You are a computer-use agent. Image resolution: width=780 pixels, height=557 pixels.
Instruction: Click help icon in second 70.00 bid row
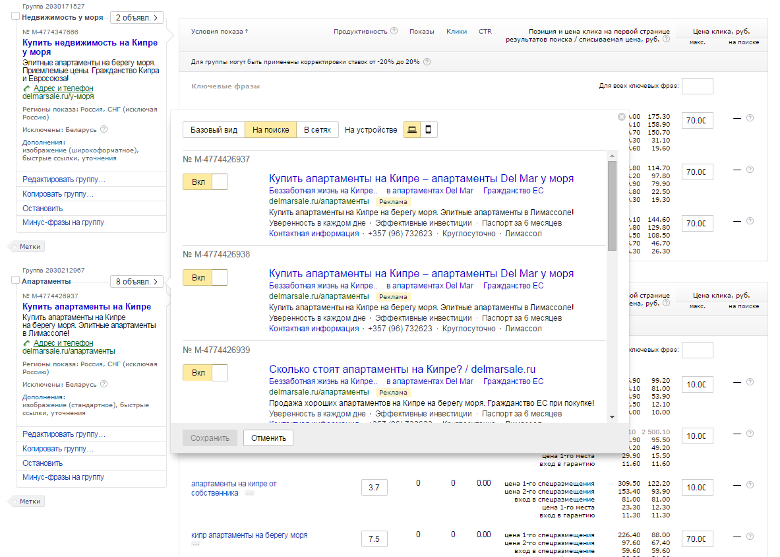(750, 170)
